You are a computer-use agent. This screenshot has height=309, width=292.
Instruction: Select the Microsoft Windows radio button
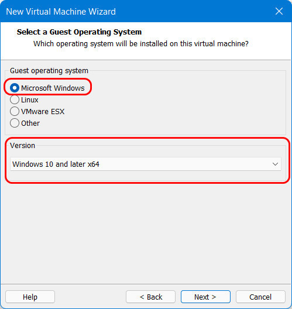tap(15, 88)
